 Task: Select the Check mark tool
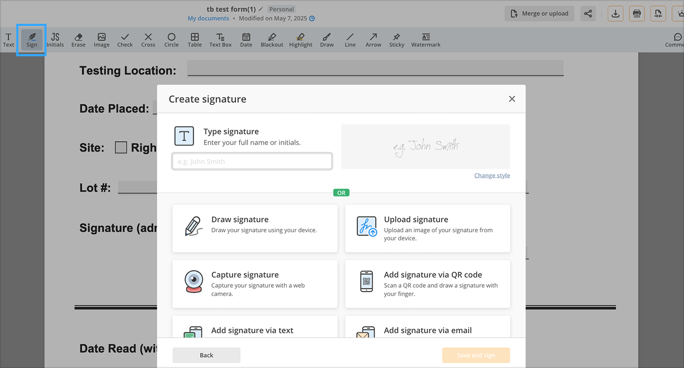coord(124,40)
